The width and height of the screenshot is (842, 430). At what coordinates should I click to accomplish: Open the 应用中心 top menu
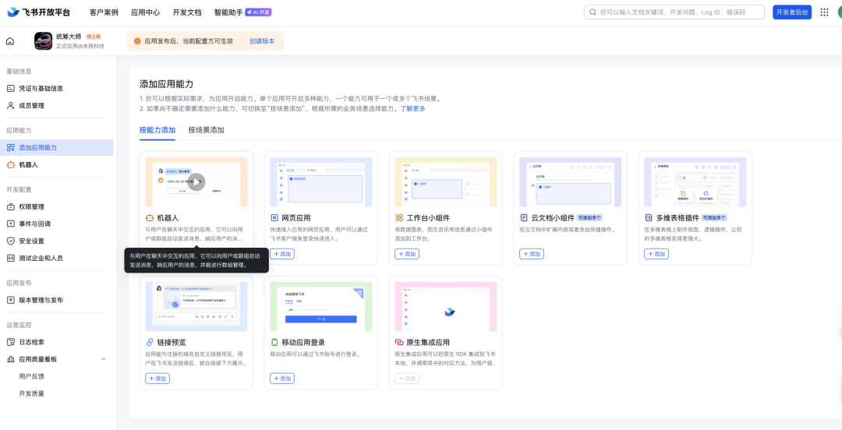point(145,12)
